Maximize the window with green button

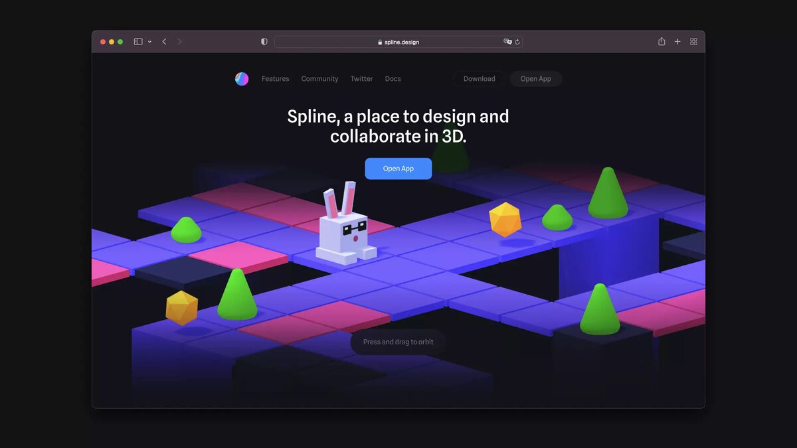120,42
